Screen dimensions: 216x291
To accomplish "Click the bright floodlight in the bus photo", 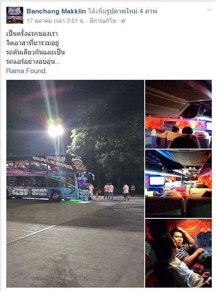I will tap(56, 131).
